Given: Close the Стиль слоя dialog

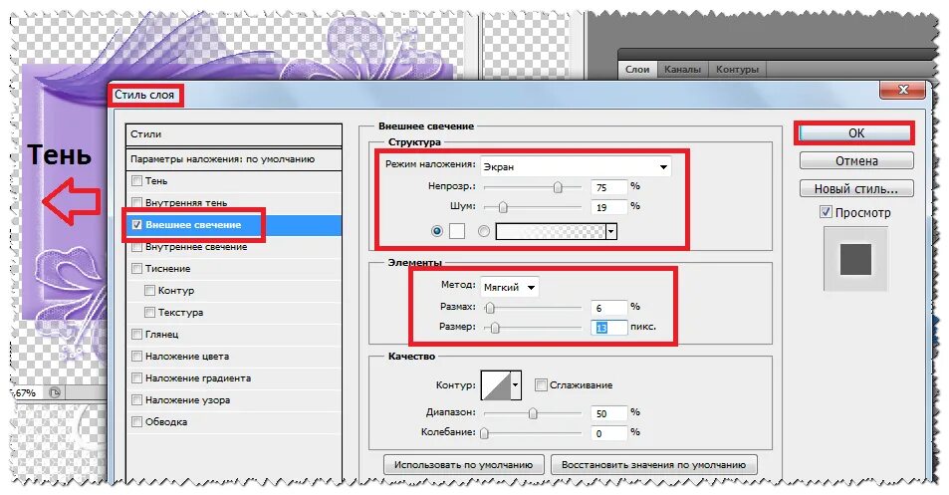Looking at the screenshot, I should coord(903,90).
